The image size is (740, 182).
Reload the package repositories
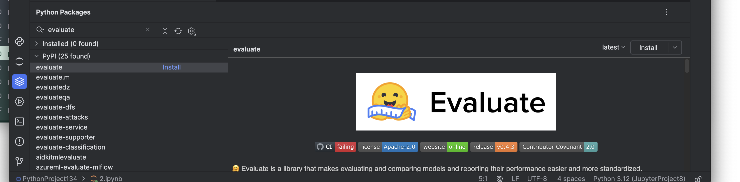[x=178, y=31]
